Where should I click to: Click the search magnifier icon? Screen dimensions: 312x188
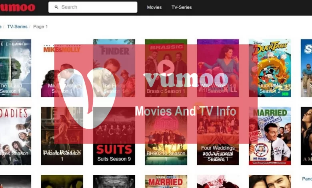click(56, 7)
